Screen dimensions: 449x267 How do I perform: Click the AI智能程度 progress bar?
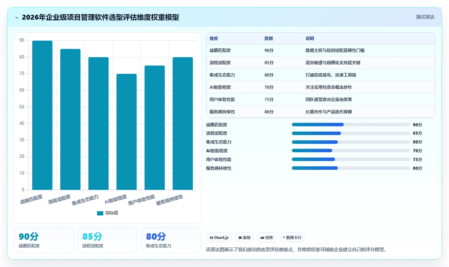coord(351,151)
